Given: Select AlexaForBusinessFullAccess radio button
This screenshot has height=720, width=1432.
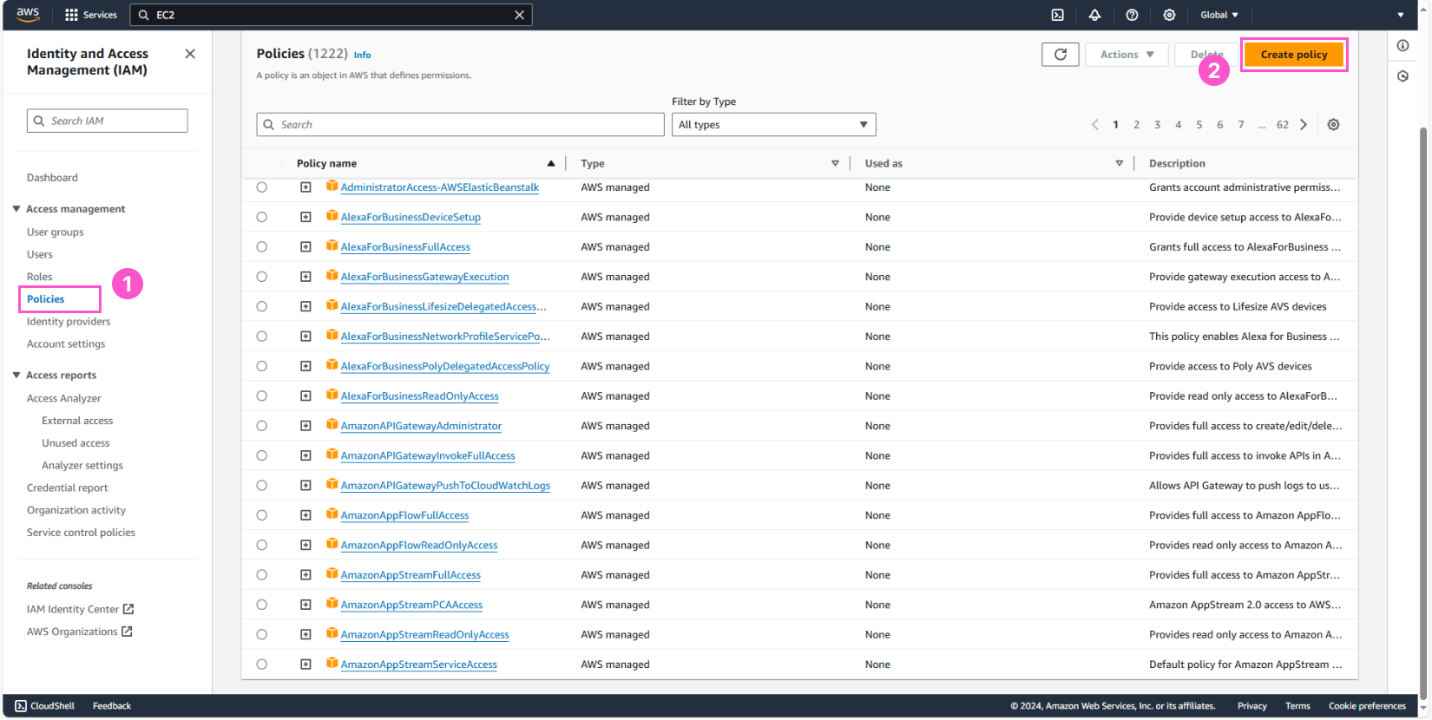Looking at the screenshot, I should pyautogui.click(x=261, y=247).
